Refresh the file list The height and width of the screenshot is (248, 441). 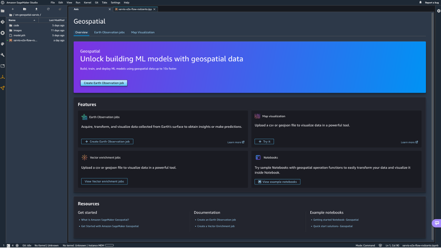[x=48, y=9]
